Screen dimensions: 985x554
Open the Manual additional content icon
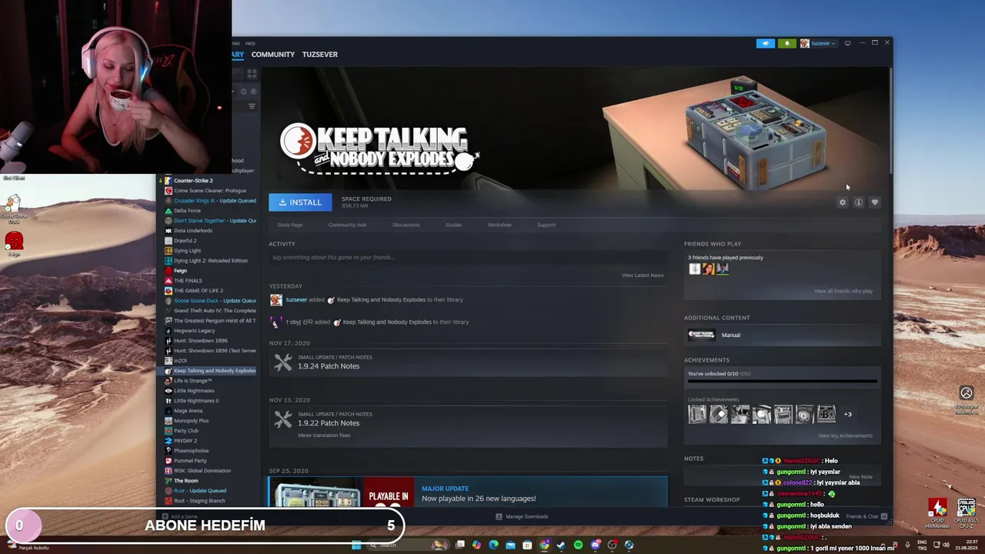701,335
